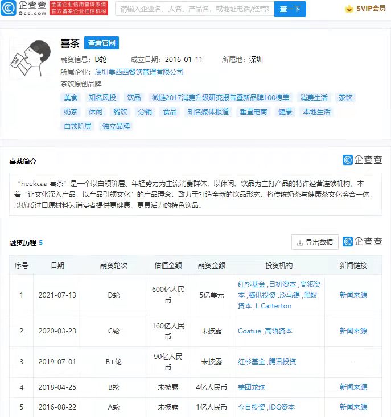Select the 休闲 tag
The width and height of the screenshot is (391, 417).
[95, 112]
